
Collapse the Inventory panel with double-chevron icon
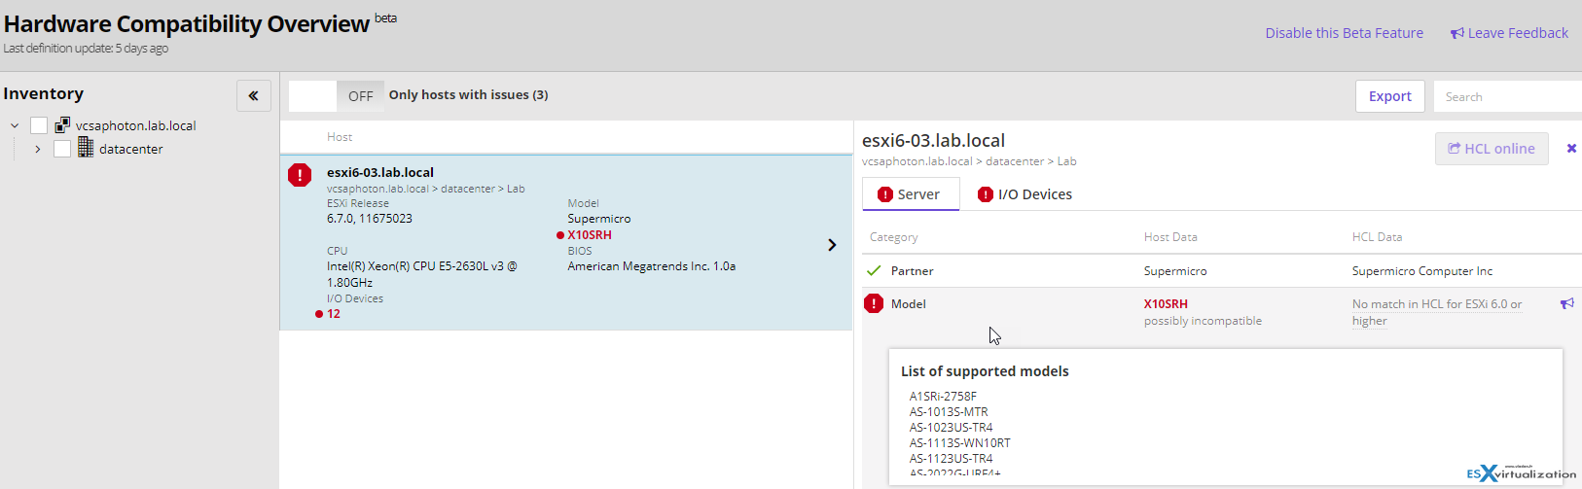point(253,95)
